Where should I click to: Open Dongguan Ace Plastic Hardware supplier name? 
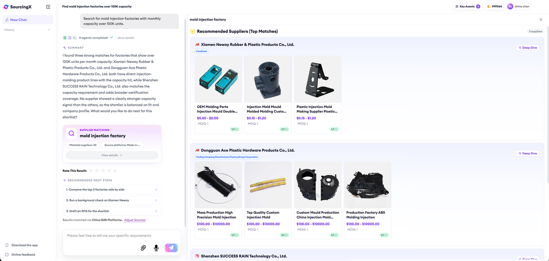point(248,150)
